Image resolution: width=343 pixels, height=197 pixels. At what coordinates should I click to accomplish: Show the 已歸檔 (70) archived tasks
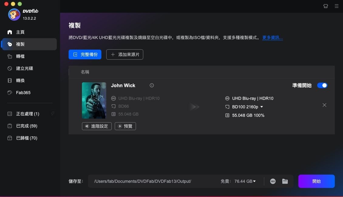click(x=29, y=138)
